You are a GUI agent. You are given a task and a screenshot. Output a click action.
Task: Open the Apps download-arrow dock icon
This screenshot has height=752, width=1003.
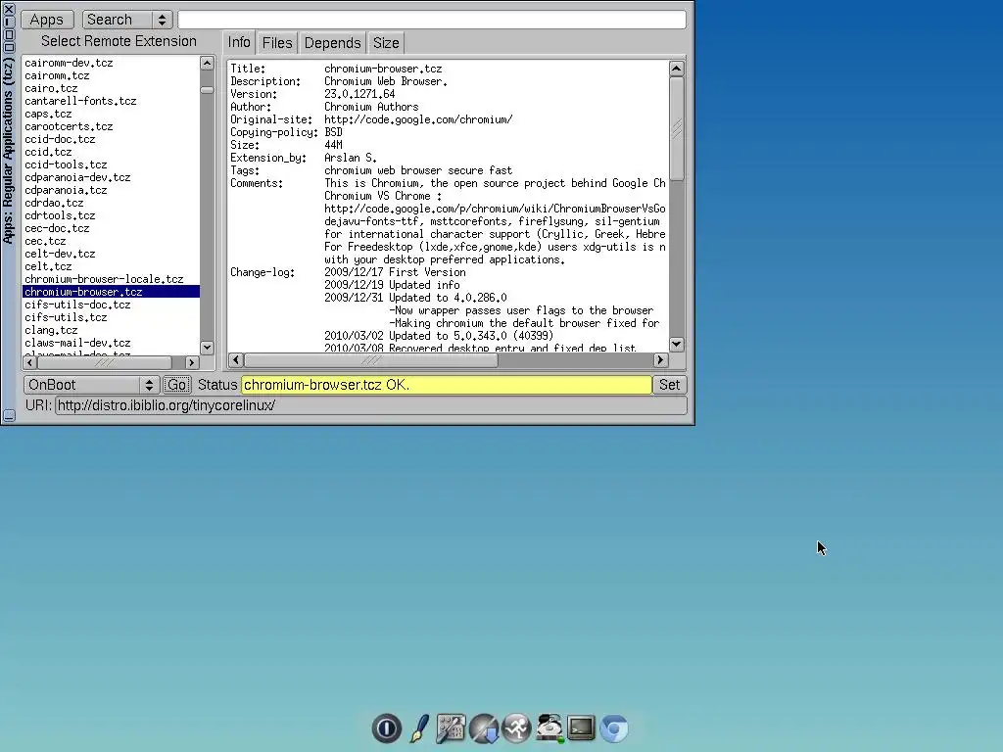click(x=484, y=728)
